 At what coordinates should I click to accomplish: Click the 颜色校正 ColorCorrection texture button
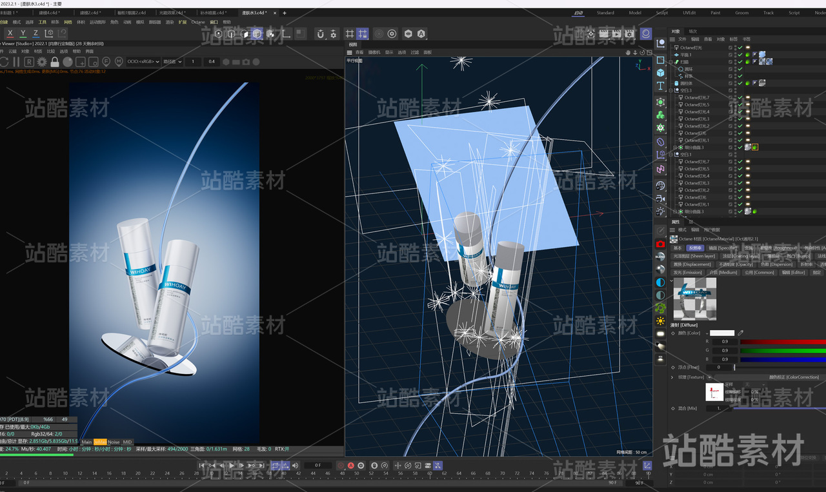point(793,377)
